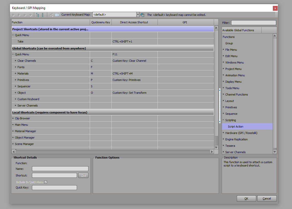Click the Set shortcut button
The width and height of the screenshot is (292, 209).
(x=83, y=175)
